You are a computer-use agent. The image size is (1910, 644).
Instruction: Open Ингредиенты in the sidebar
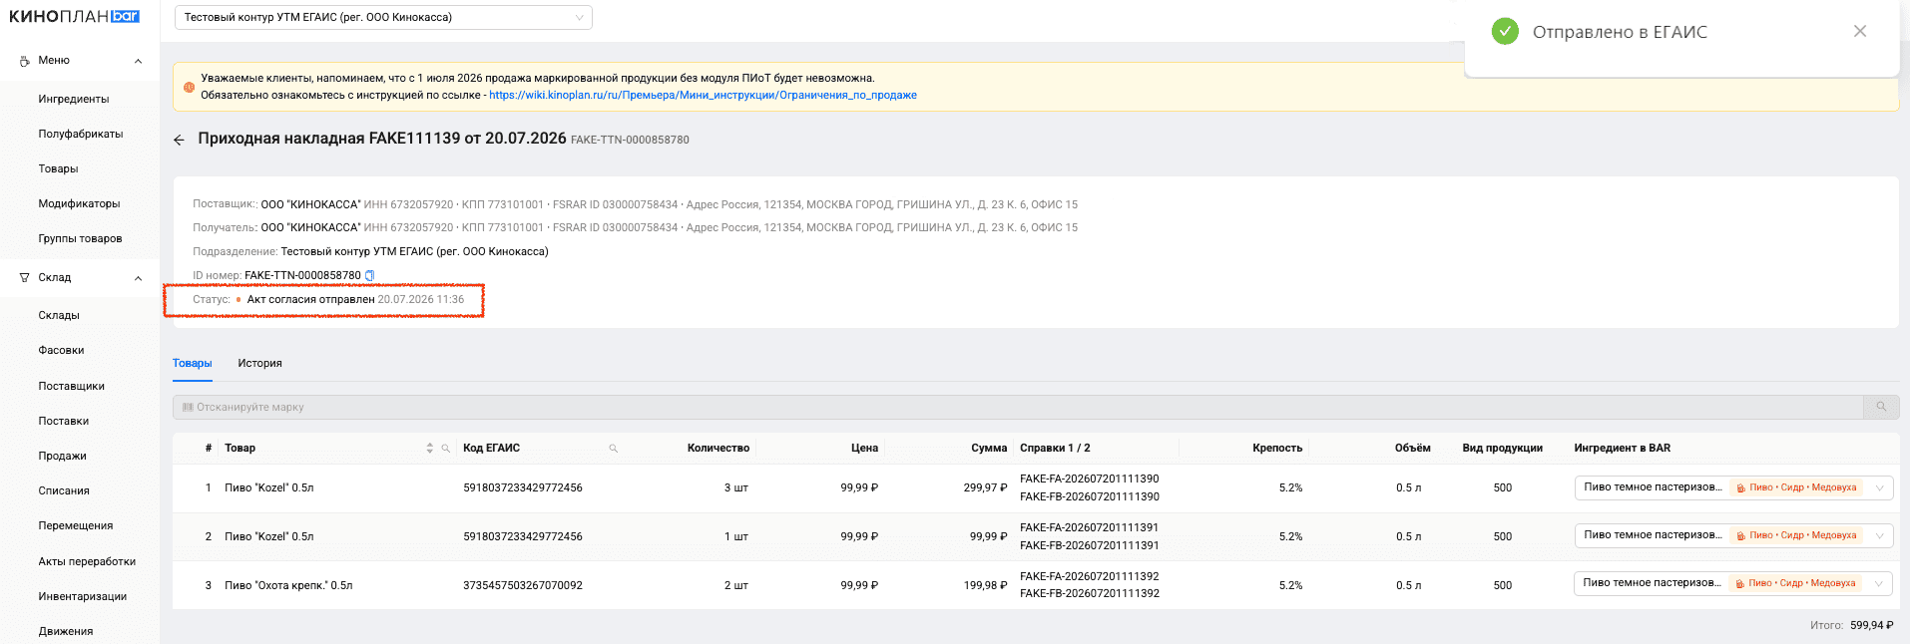click(x=74, y=99)
